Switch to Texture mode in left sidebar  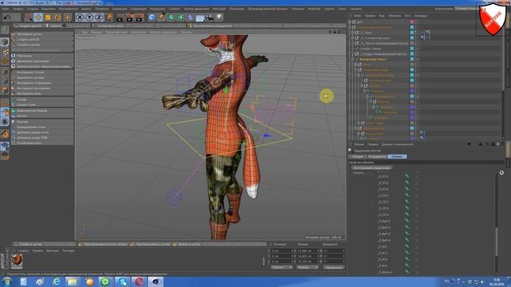coord(5,52)
